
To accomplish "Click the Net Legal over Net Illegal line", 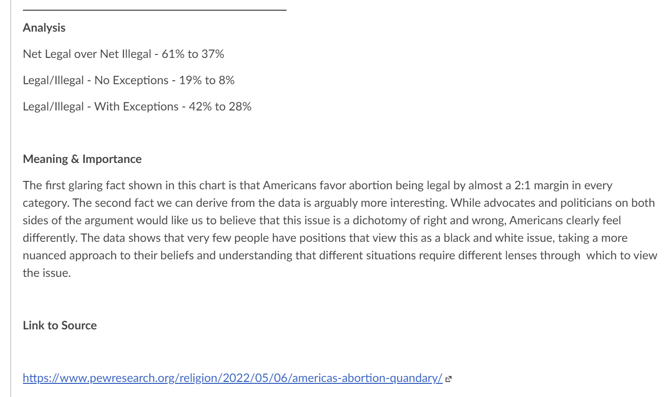I will coord(123,54).
